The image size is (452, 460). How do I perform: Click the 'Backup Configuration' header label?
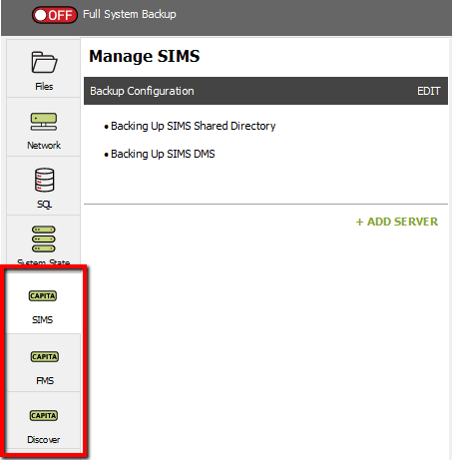tap(142, 91)
